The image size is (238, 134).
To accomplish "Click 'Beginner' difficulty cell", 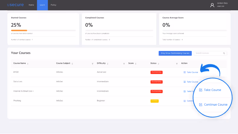I will [101, 101].
